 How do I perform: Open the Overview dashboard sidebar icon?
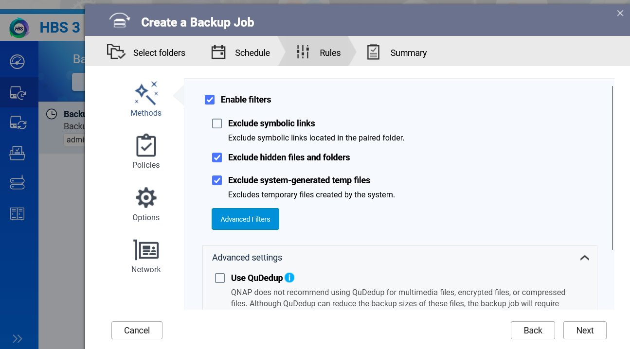coord(18,62)
